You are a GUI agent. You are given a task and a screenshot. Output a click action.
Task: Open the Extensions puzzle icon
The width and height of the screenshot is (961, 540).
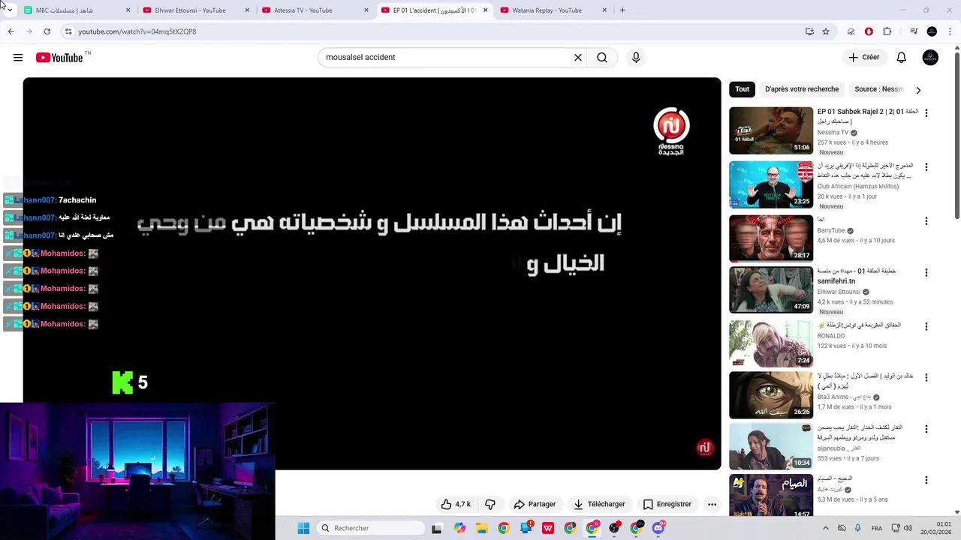pos(887,31)
